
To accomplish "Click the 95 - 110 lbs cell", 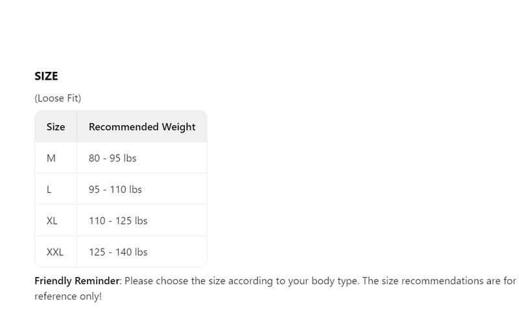I will [x=142, y=190].
